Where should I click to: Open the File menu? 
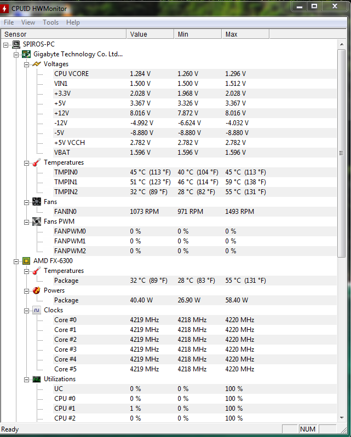tap(9, 22)
